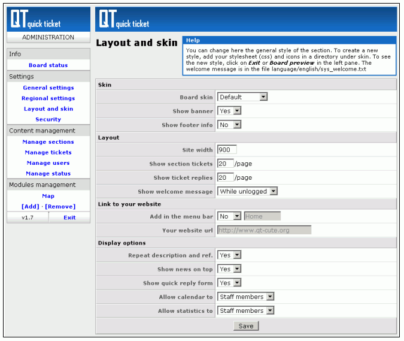Open Manage tickets in sidebar
The height and width of the screenshot is (341, 404).
[48, 153]
